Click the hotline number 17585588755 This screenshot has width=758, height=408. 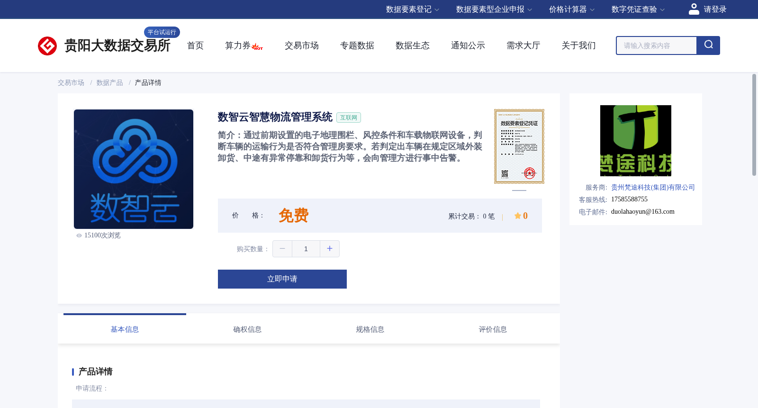629,199
